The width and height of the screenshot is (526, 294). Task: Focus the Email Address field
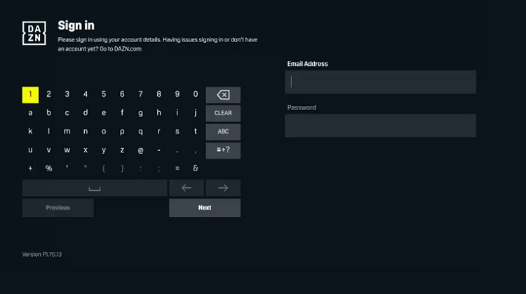[x=380, y=82]
